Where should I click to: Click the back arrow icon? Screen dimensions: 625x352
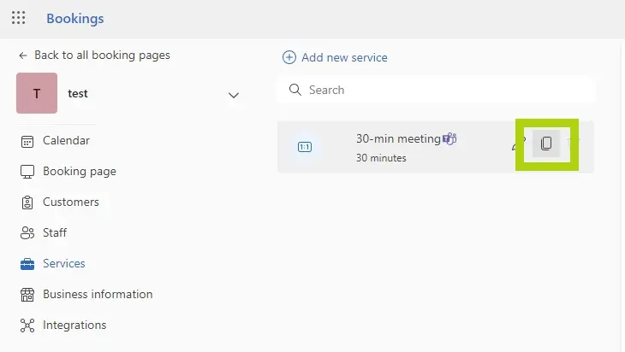[x=23, y=55]
